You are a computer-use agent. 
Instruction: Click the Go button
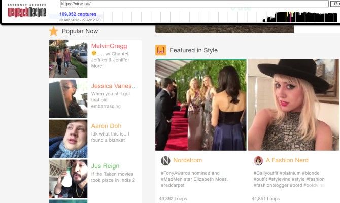point(335,4)
